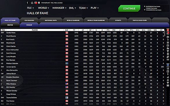
Task: Click Gordie Howe's Canada flag icon
Action: (67, 33)
